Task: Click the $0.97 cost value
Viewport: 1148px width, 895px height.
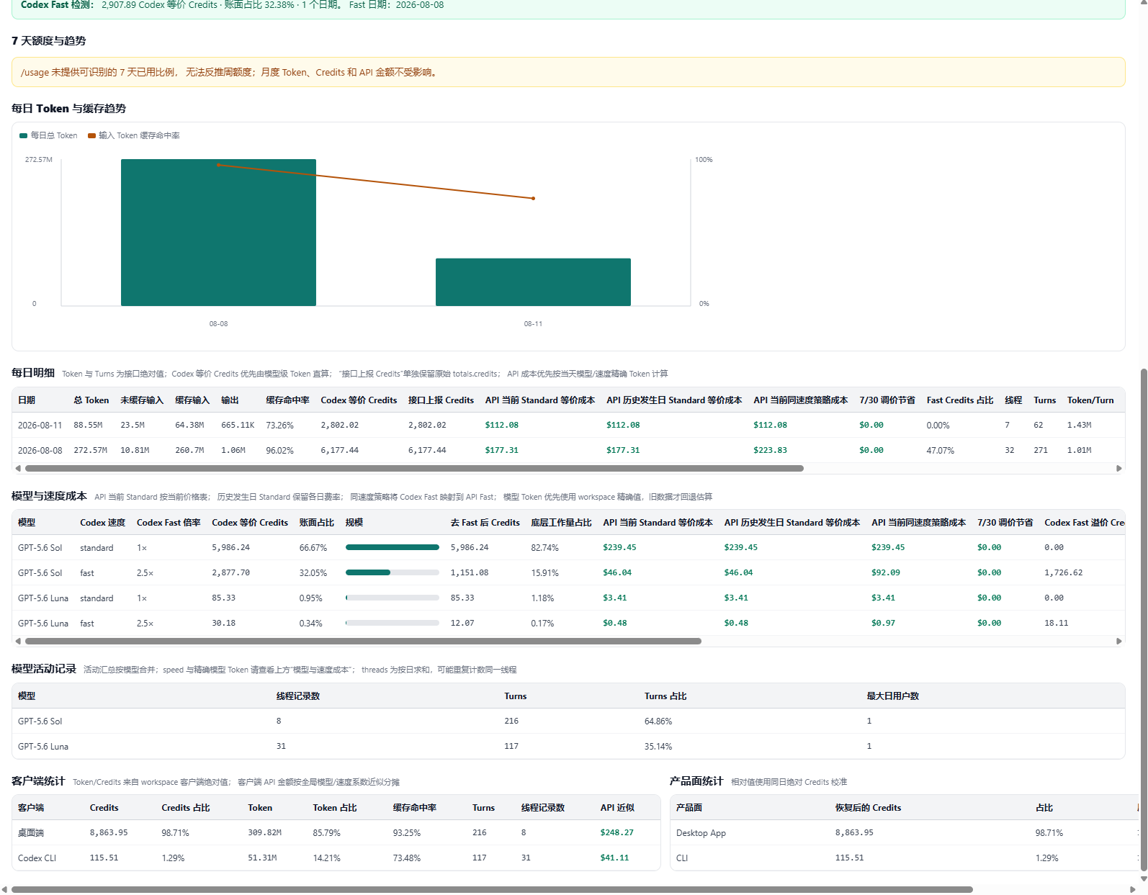Action: 883,623
